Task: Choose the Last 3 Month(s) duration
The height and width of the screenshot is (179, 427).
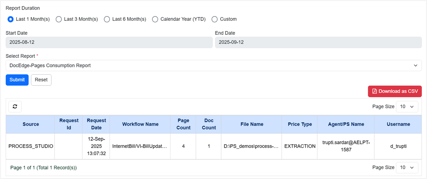Action: click(59, 19)
